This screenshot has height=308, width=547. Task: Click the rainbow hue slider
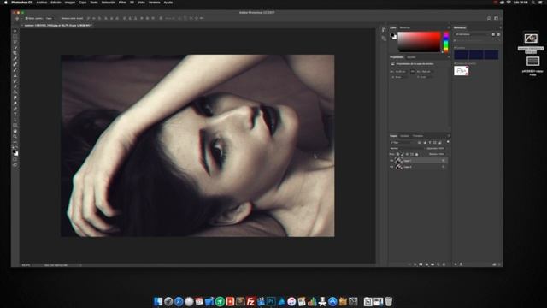(445, 42)
